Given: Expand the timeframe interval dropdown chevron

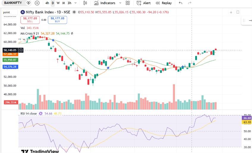Looking at the screenshot, I should (x=76, y=3).
